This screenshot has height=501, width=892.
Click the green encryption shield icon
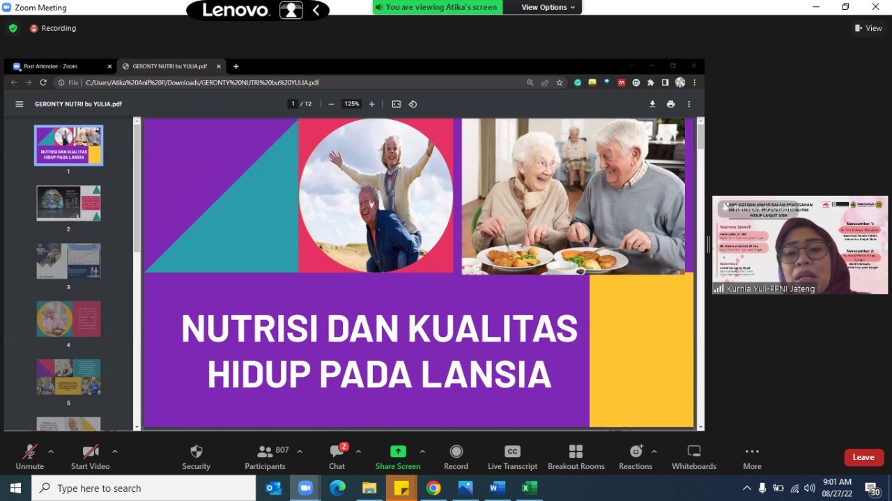pos(13,28)
